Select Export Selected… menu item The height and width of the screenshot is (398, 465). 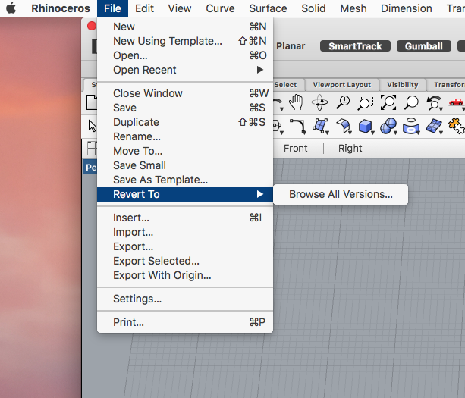tap(185, 261)
